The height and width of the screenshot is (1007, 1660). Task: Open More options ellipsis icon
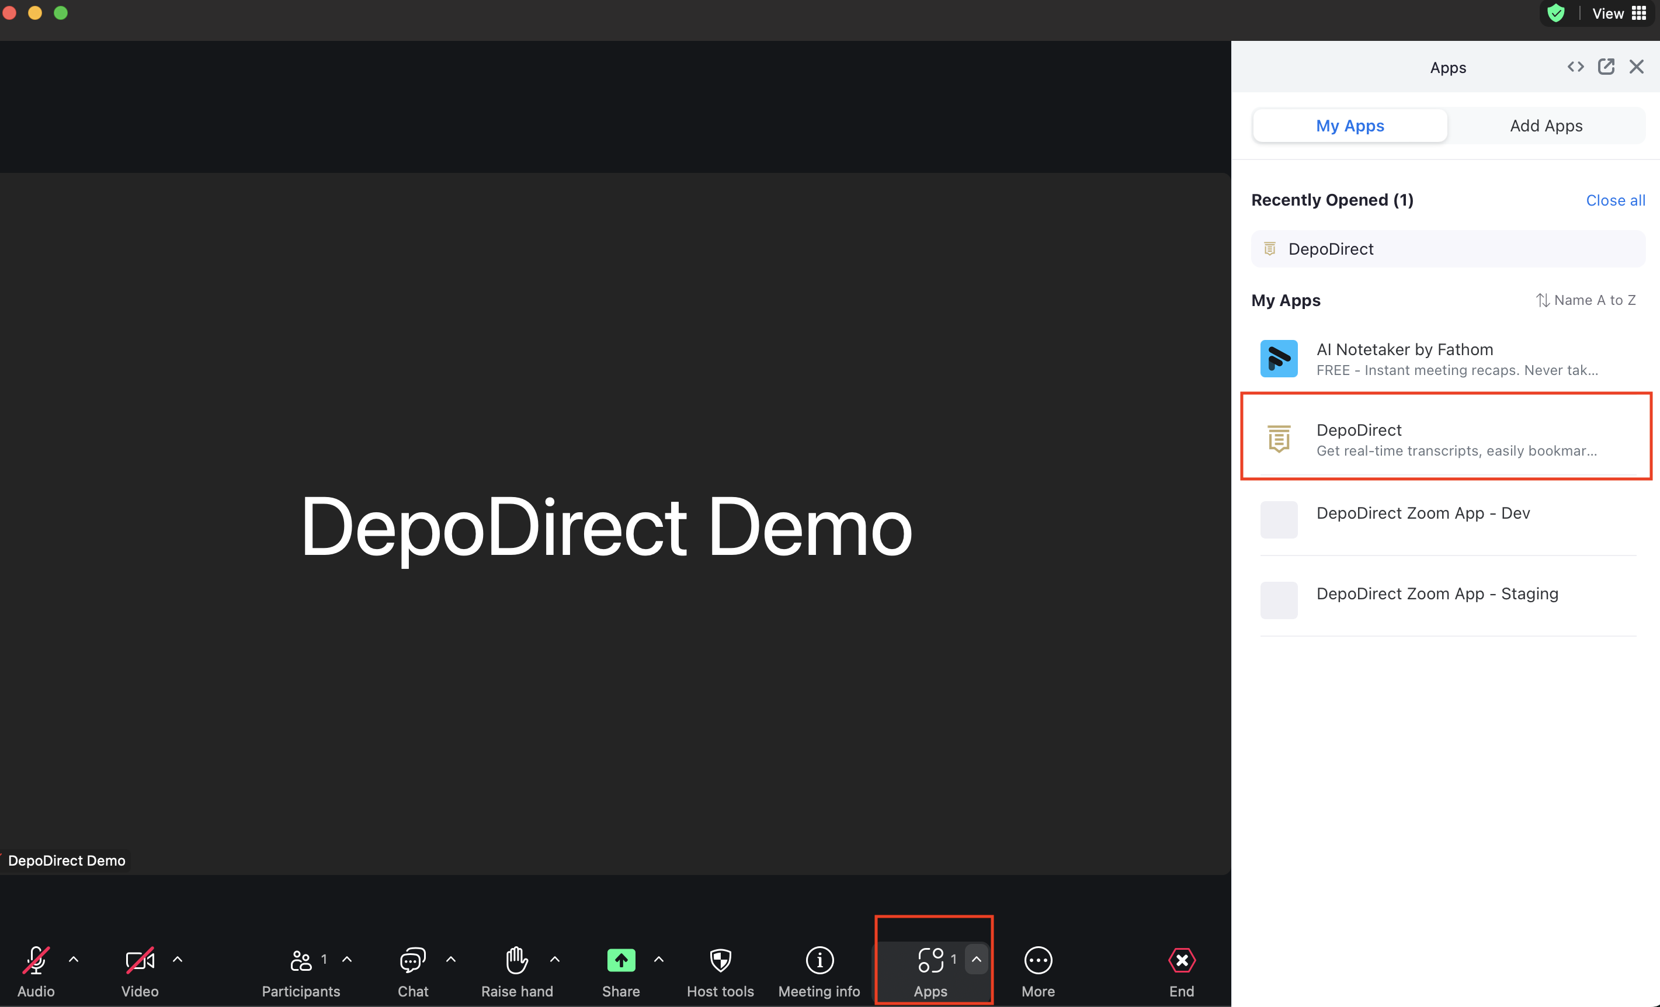1037,960
